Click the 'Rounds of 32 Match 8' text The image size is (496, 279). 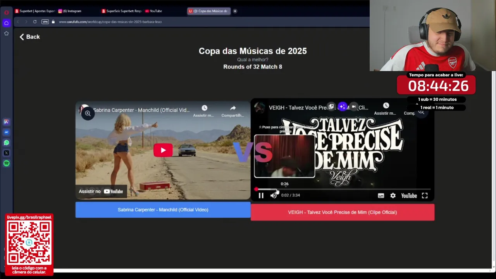pyautogui.click(x=253, y=67)
